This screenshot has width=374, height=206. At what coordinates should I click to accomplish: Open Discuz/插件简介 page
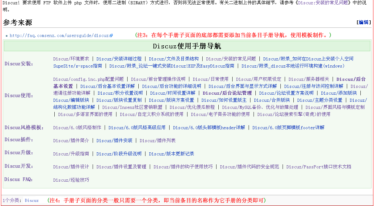coord(71,140)
